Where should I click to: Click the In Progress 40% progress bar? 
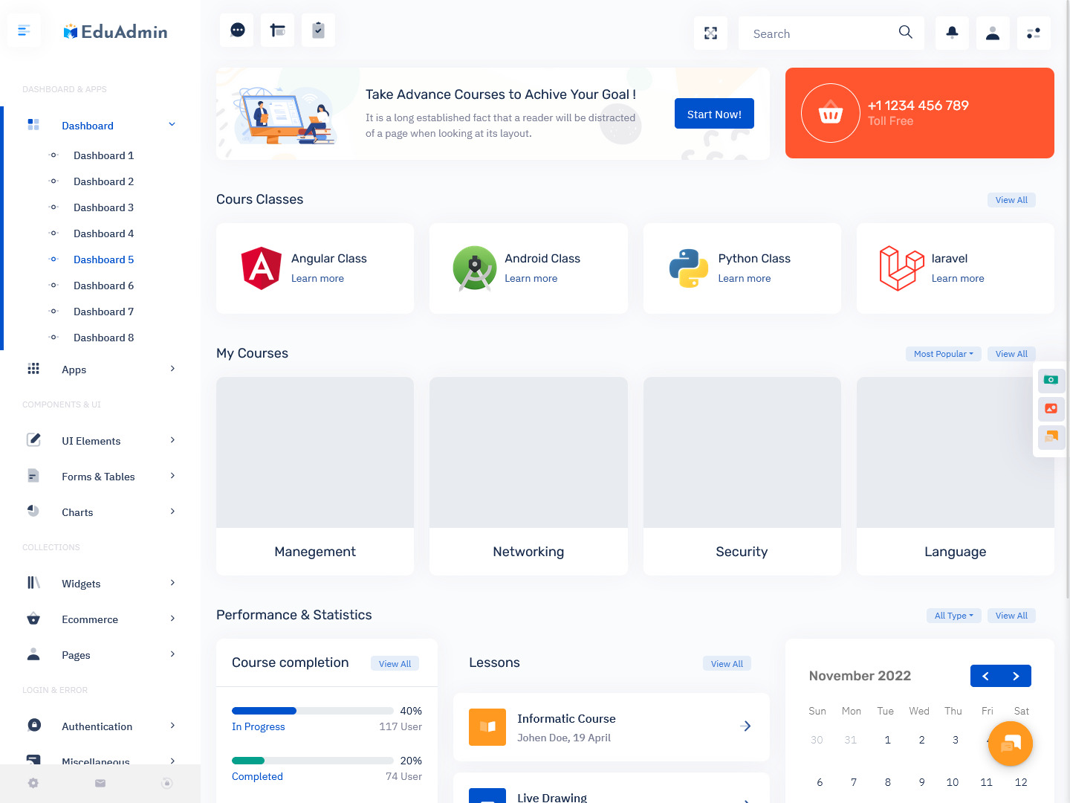tap(313, 711)
